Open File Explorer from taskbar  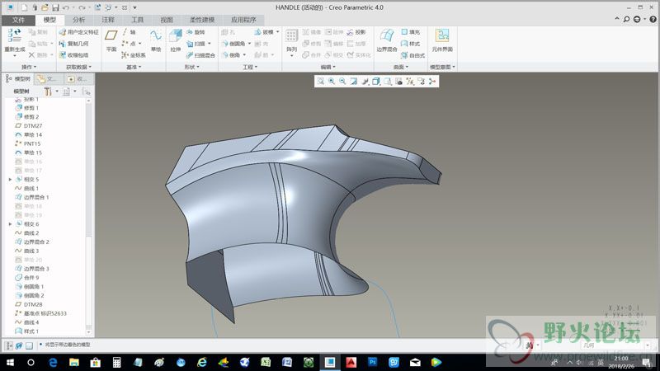[74, 362]
